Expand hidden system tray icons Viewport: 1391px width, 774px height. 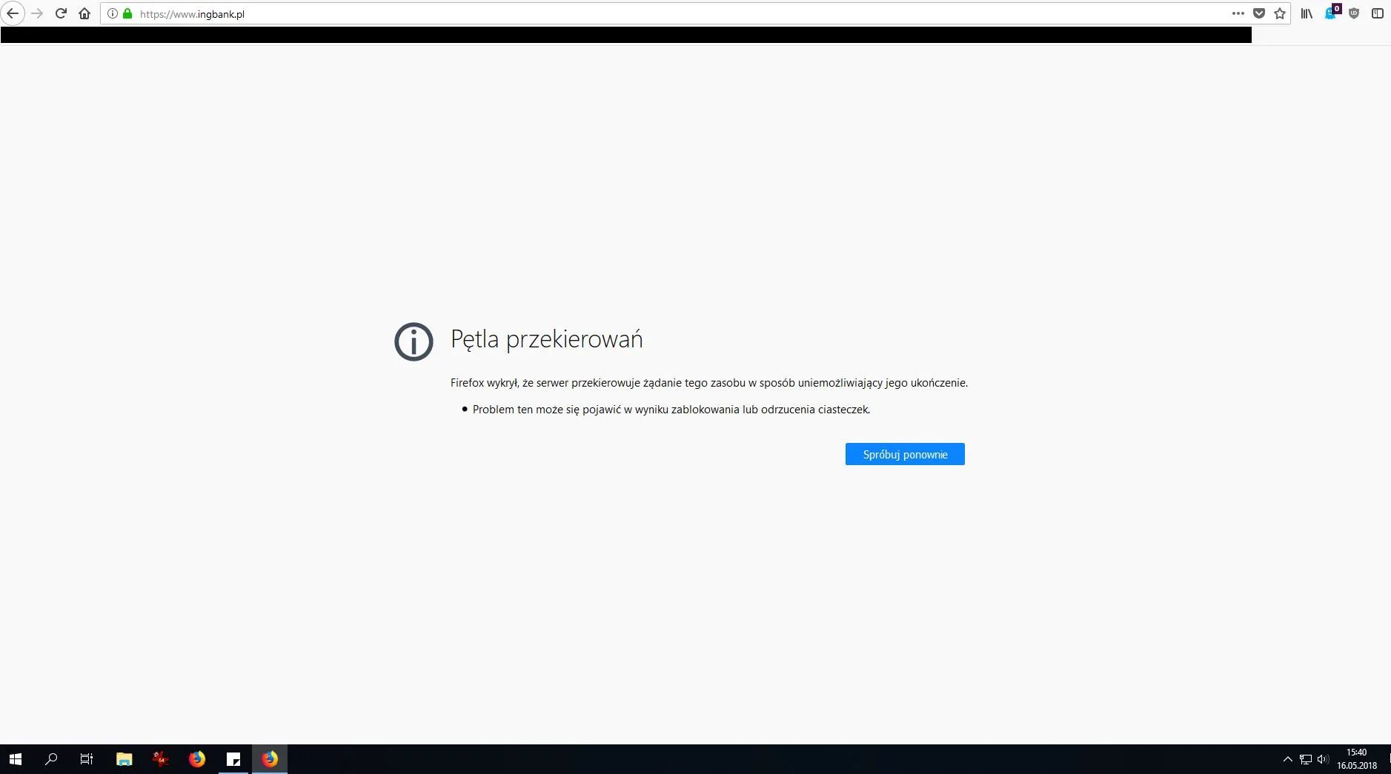(1287, 759)
